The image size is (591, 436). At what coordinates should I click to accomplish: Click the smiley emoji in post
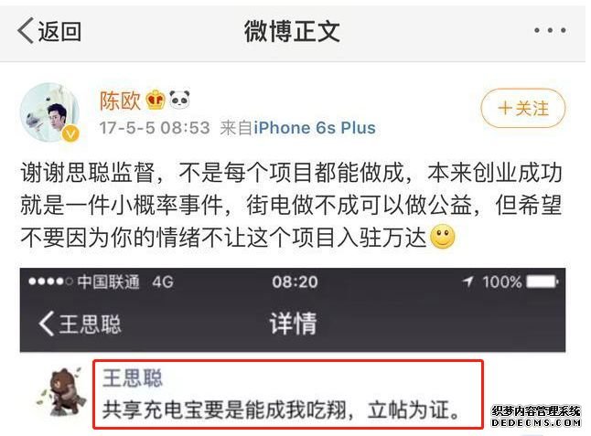443,237
